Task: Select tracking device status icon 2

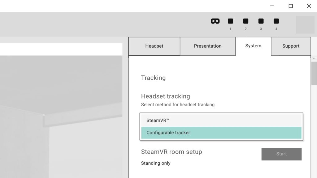Action: click(x=245, y=21)
